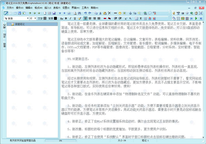Toggle underline formatting
206x144 pixels.
[75, 19]
